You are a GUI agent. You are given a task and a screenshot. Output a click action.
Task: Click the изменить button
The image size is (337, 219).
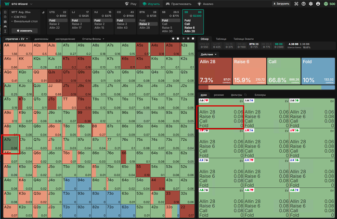point(25,31)
